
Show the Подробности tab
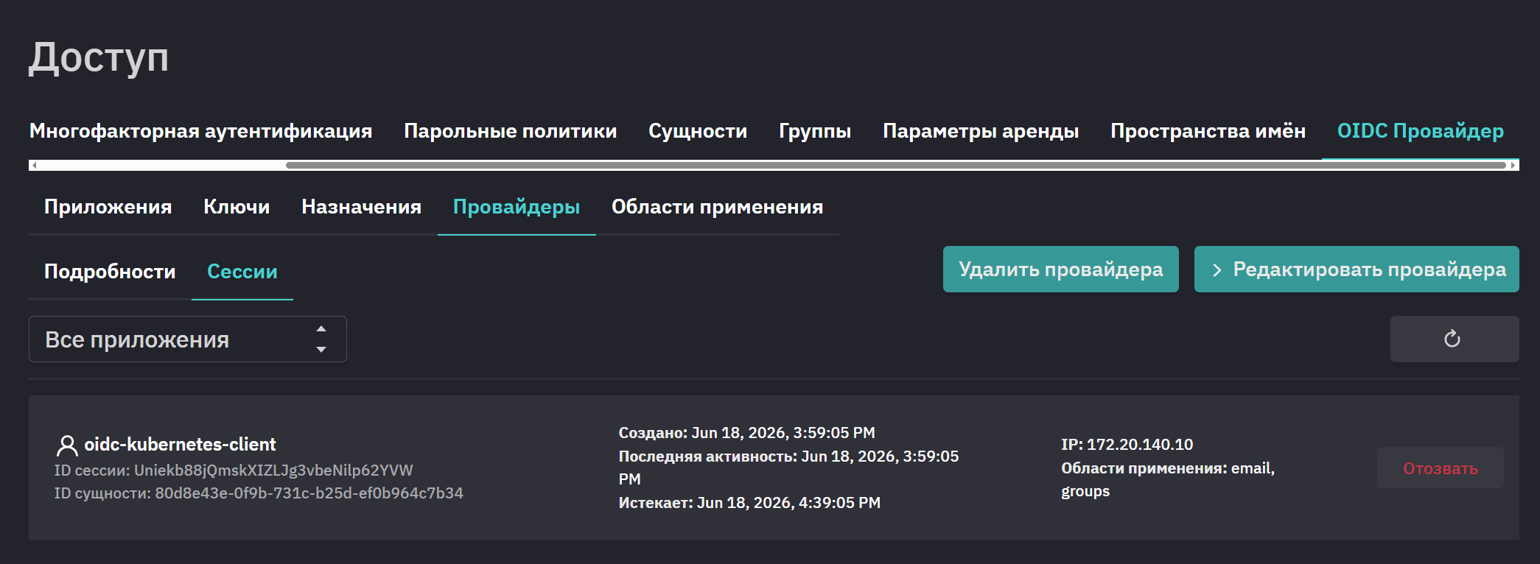110,272
